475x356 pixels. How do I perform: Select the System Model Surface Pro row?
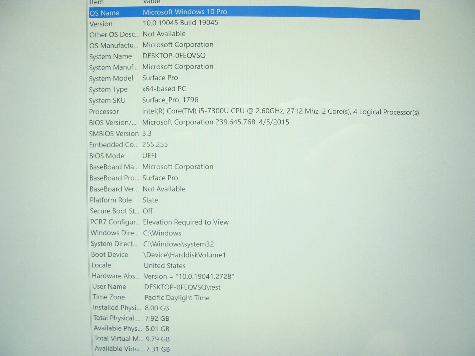coord(254,78)
